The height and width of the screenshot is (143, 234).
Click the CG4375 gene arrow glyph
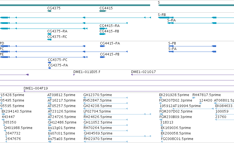point(49,11)
